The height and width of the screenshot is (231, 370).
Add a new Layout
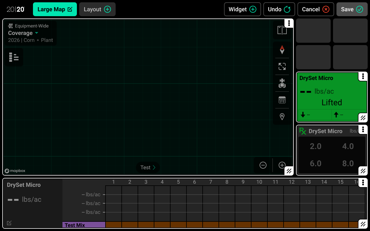[97, 9]
